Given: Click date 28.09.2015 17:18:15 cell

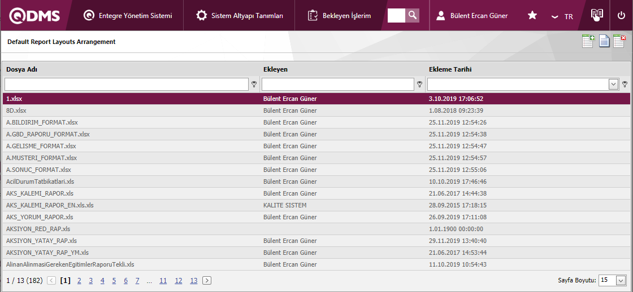Looking at the screenshot, I should coord(458,205).
